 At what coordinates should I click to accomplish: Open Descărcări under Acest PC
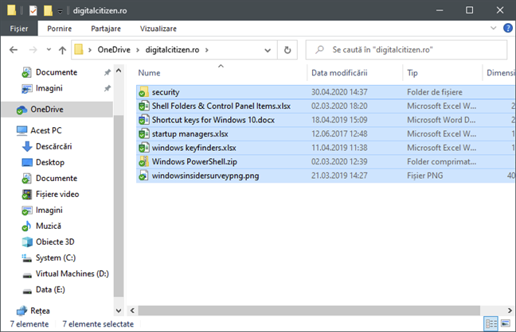[53, 146]
